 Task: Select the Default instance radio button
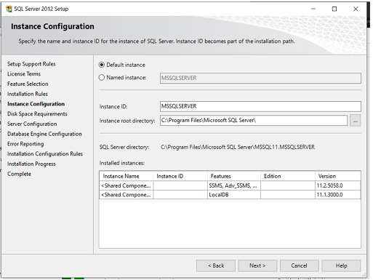pyautogui.click(x=102, y=65)
